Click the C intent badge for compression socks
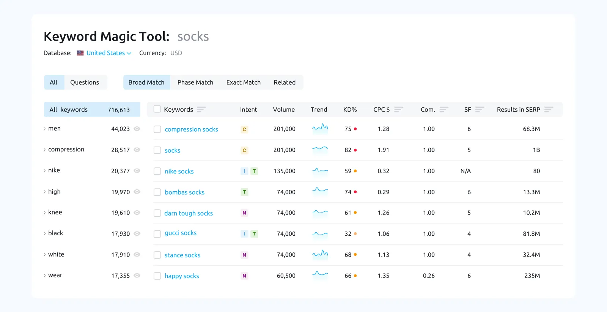 [244, 129]
